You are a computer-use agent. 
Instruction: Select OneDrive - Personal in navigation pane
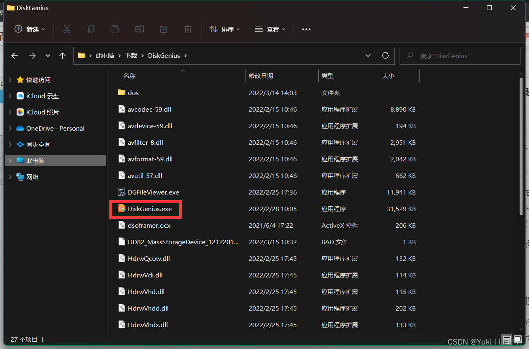tap(55, 128)
